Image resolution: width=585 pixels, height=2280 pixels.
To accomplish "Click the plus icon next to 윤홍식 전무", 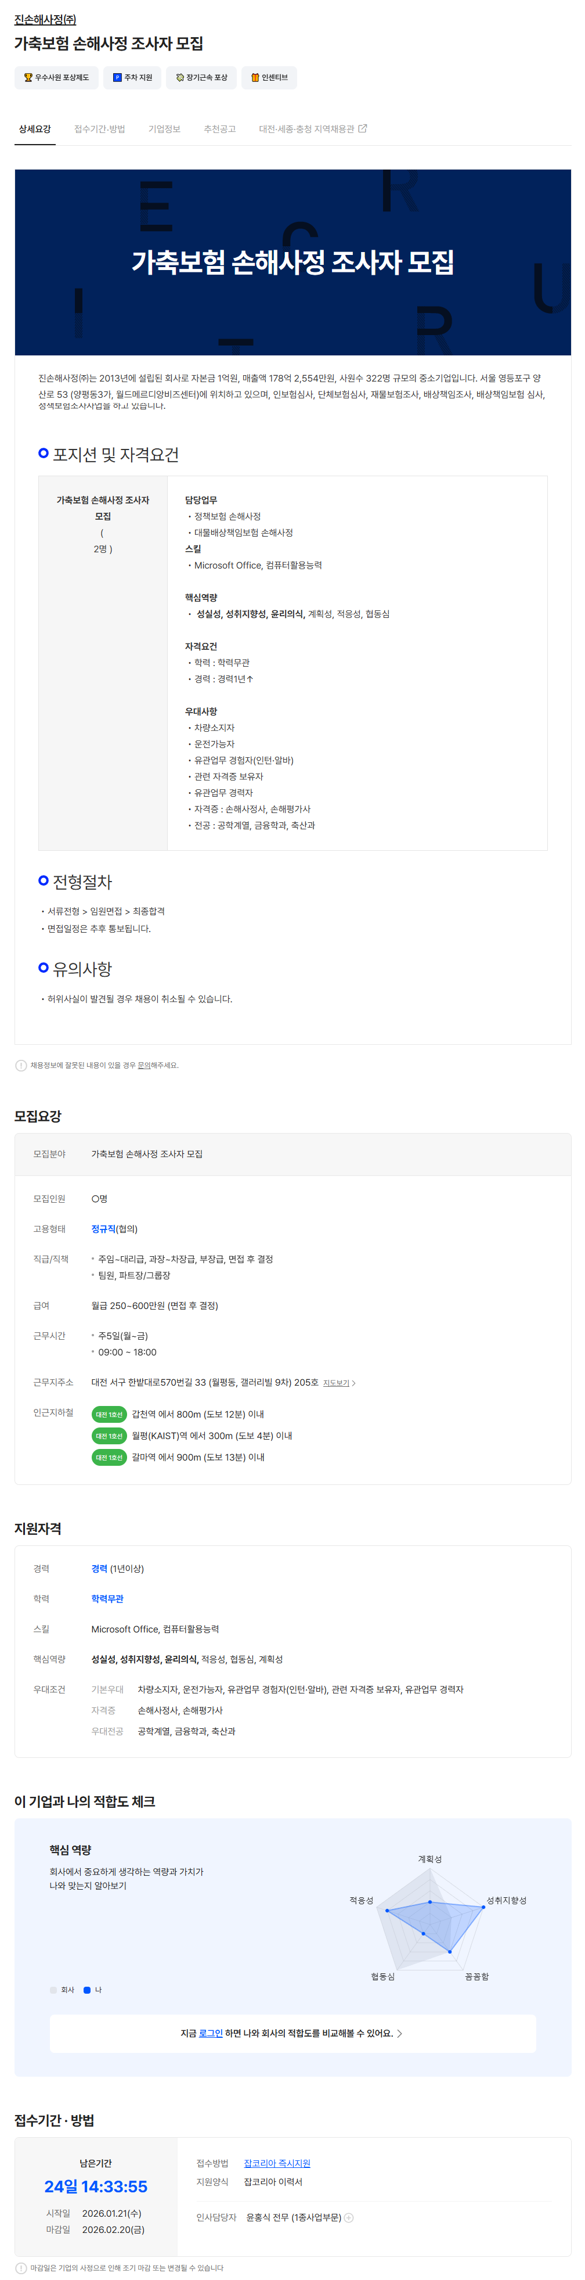I will (349, 2218).
